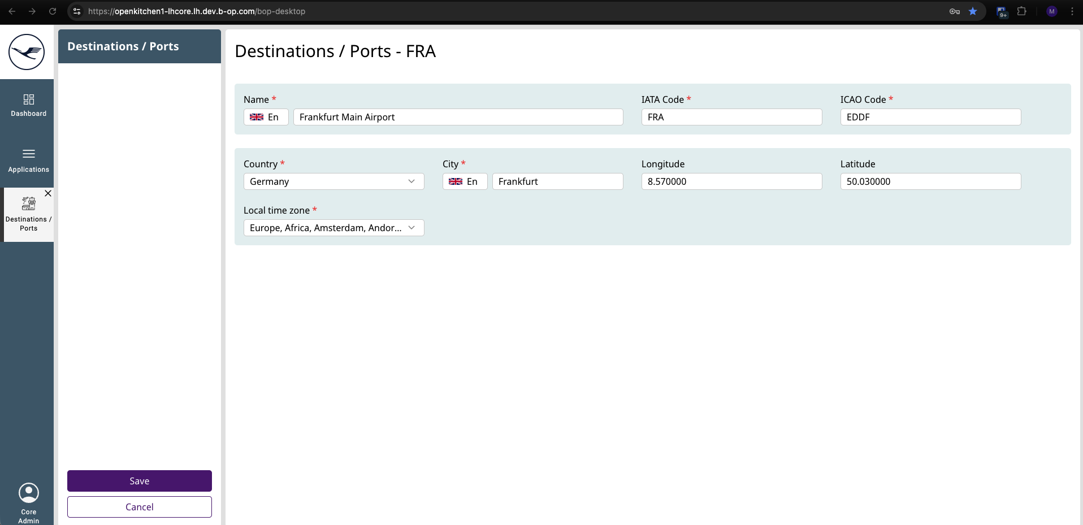The height and width of the screenshot is (525, 1083).
Task: Expand the Country dropdown showing Germany
Action: [x=333, y=181]
